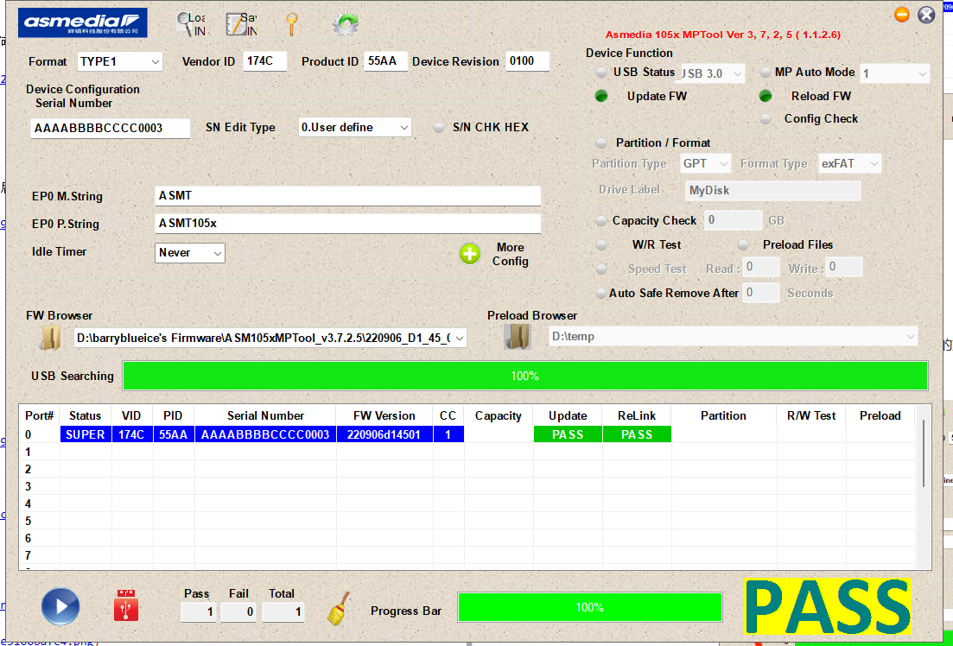The image size is (953, 646).
Task: Enable the Partition / Format option
Action: tap(601, 142)
